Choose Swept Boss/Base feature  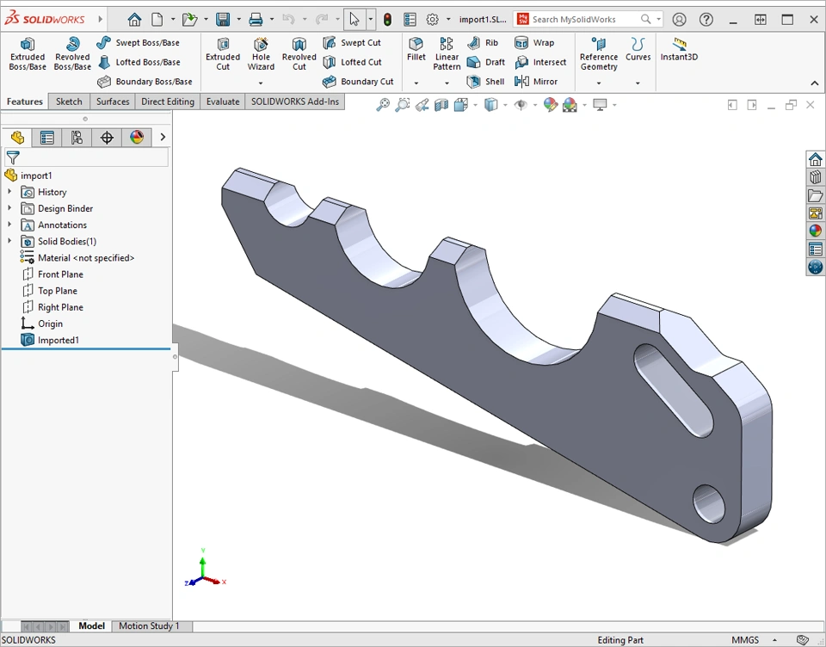coord(139,43)
